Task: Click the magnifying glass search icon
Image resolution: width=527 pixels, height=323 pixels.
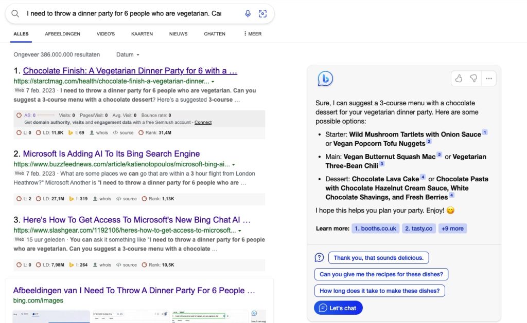Action: coord(15,13)
